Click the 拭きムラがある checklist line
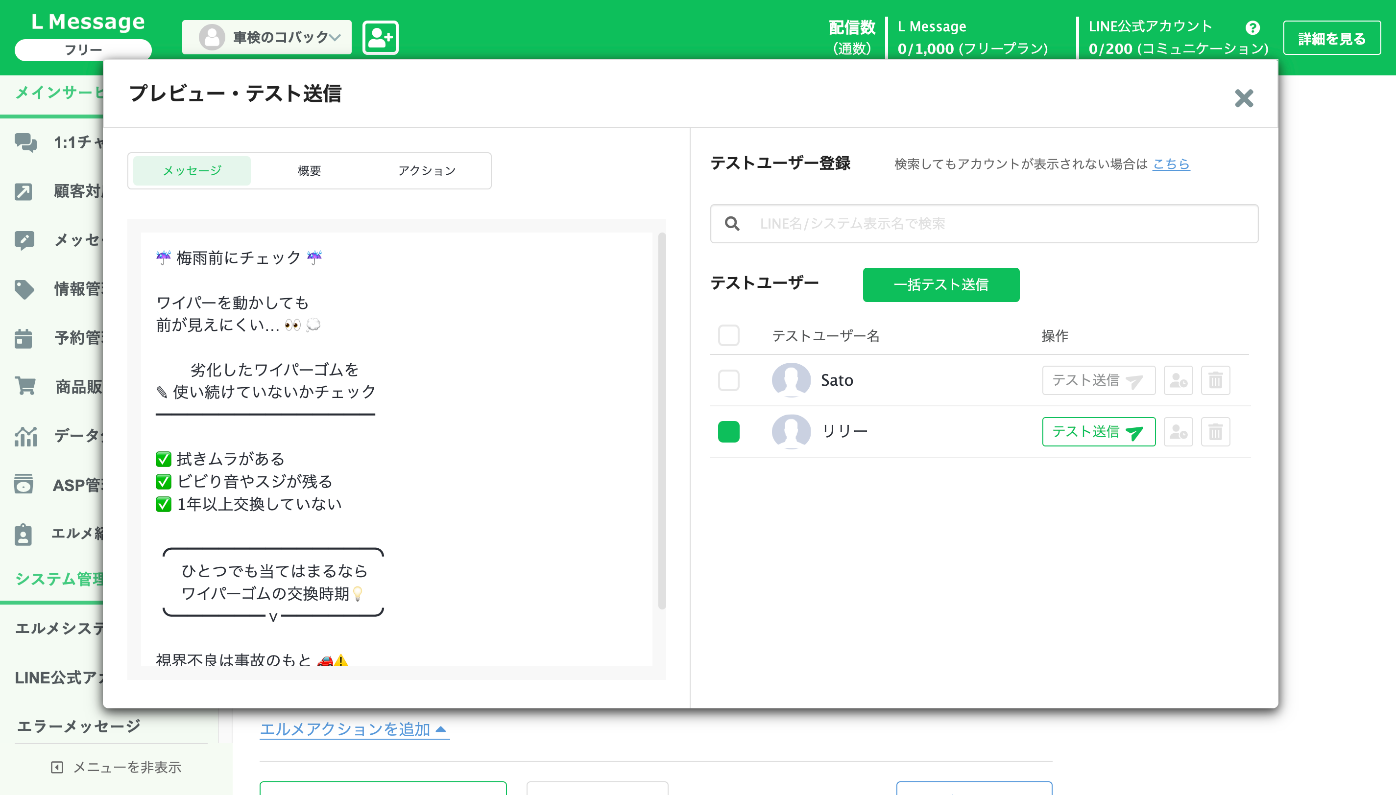The image size is (1396, 795). pos(220,459)
